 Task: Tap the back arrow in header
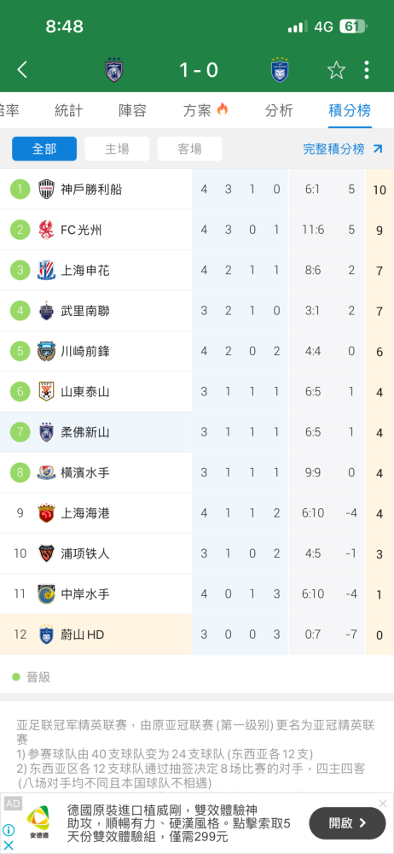[22, 70]
